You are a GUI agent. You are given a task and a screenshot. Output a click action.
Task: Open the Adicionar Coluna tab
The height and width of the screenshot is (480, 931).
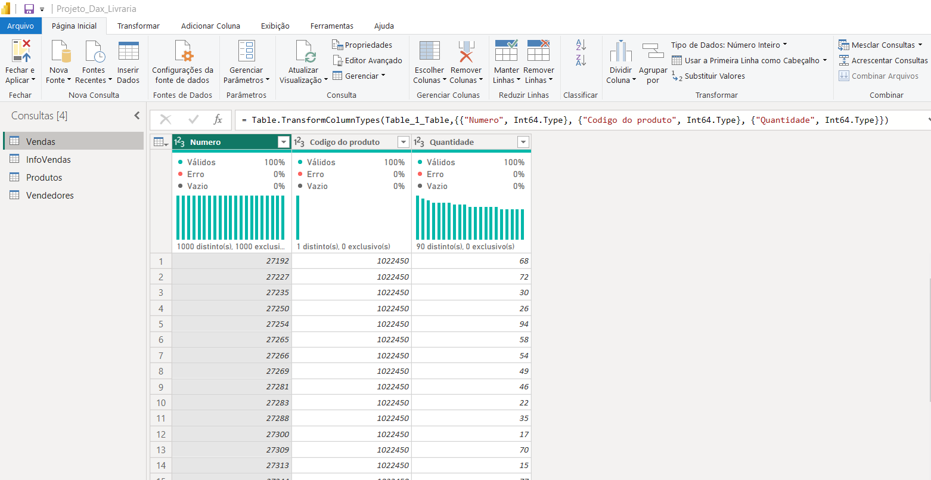coord(210,26)
